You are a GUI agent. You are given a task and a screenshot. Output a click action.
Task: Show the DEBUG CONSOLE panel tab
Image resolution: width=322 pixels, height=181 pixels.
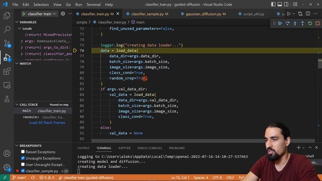coord(149,148)
